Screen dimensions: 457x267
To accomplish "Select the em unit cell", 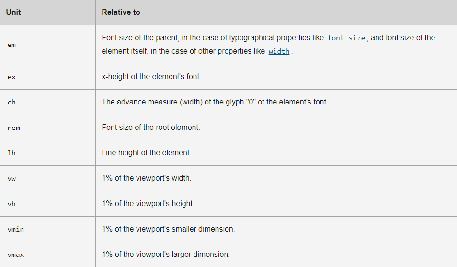I will 47,45.
